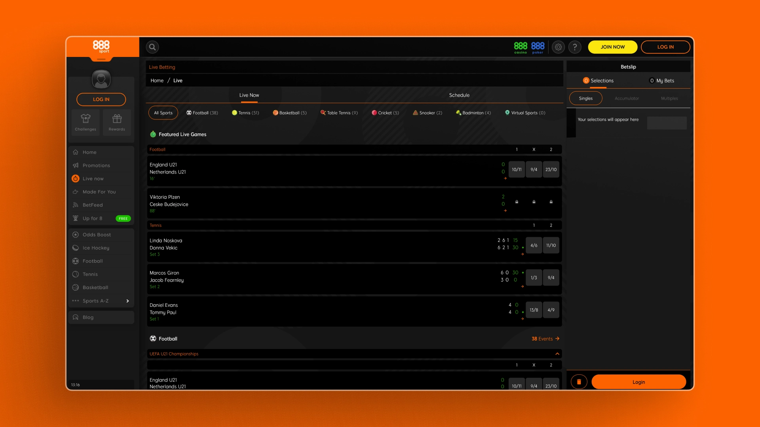
Task: Open settings gear in header
Action: click(558, 47)
